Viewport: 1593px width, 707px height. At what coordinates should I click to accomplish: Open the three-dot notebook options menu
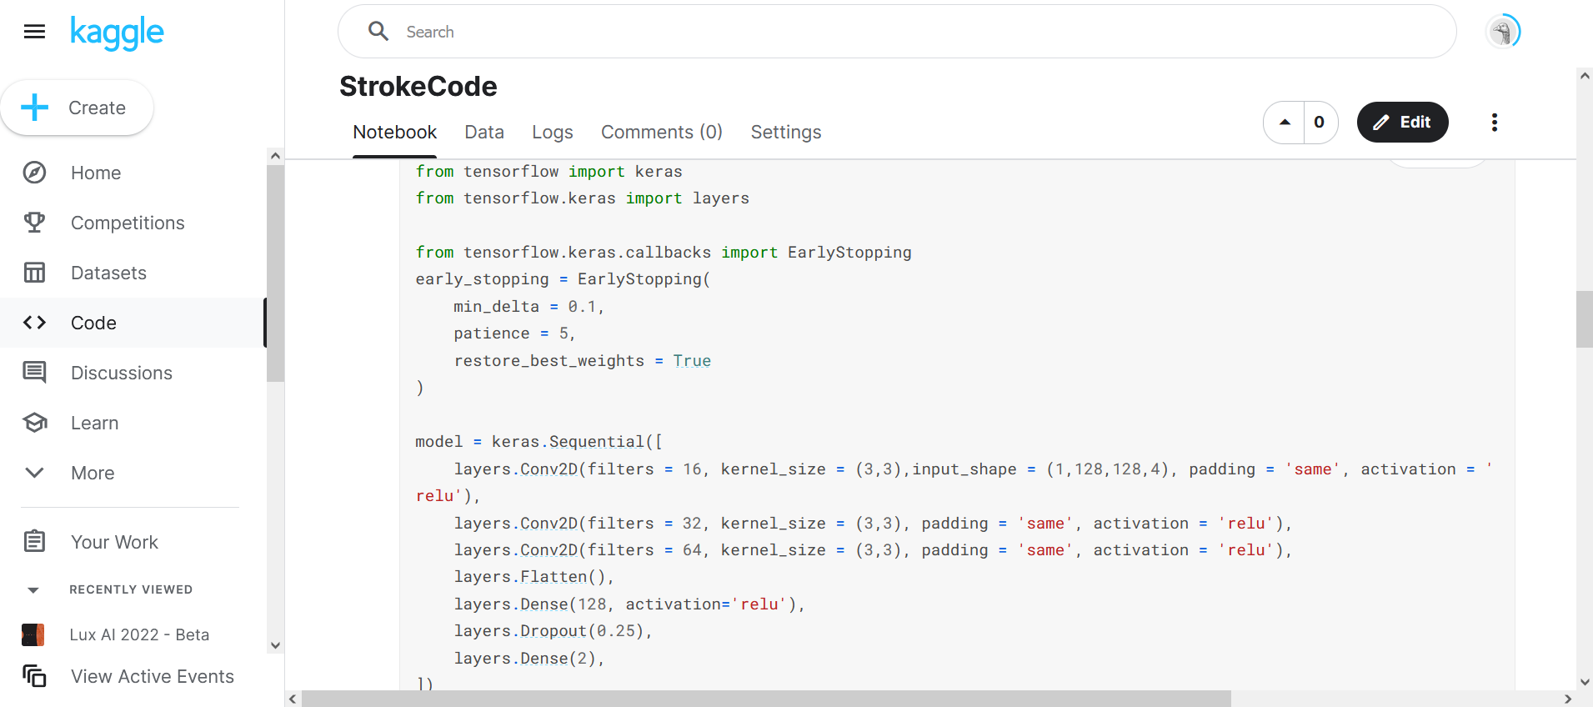click(x=1495, y=123)
